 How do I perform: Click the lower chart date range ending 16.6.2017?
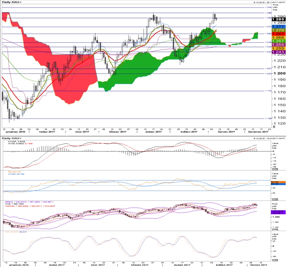point(269,138)
